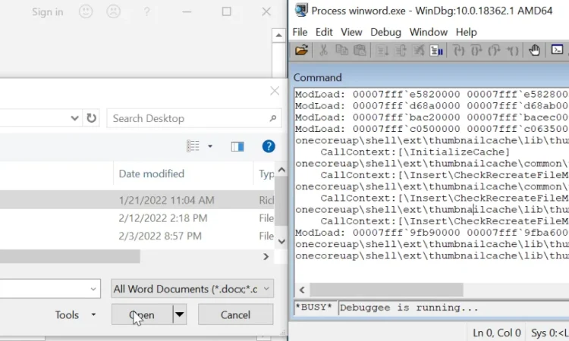Click the Go debug icon in WinDbg
The width and height of the screenshot is (569, 341).
coord(382,50)
